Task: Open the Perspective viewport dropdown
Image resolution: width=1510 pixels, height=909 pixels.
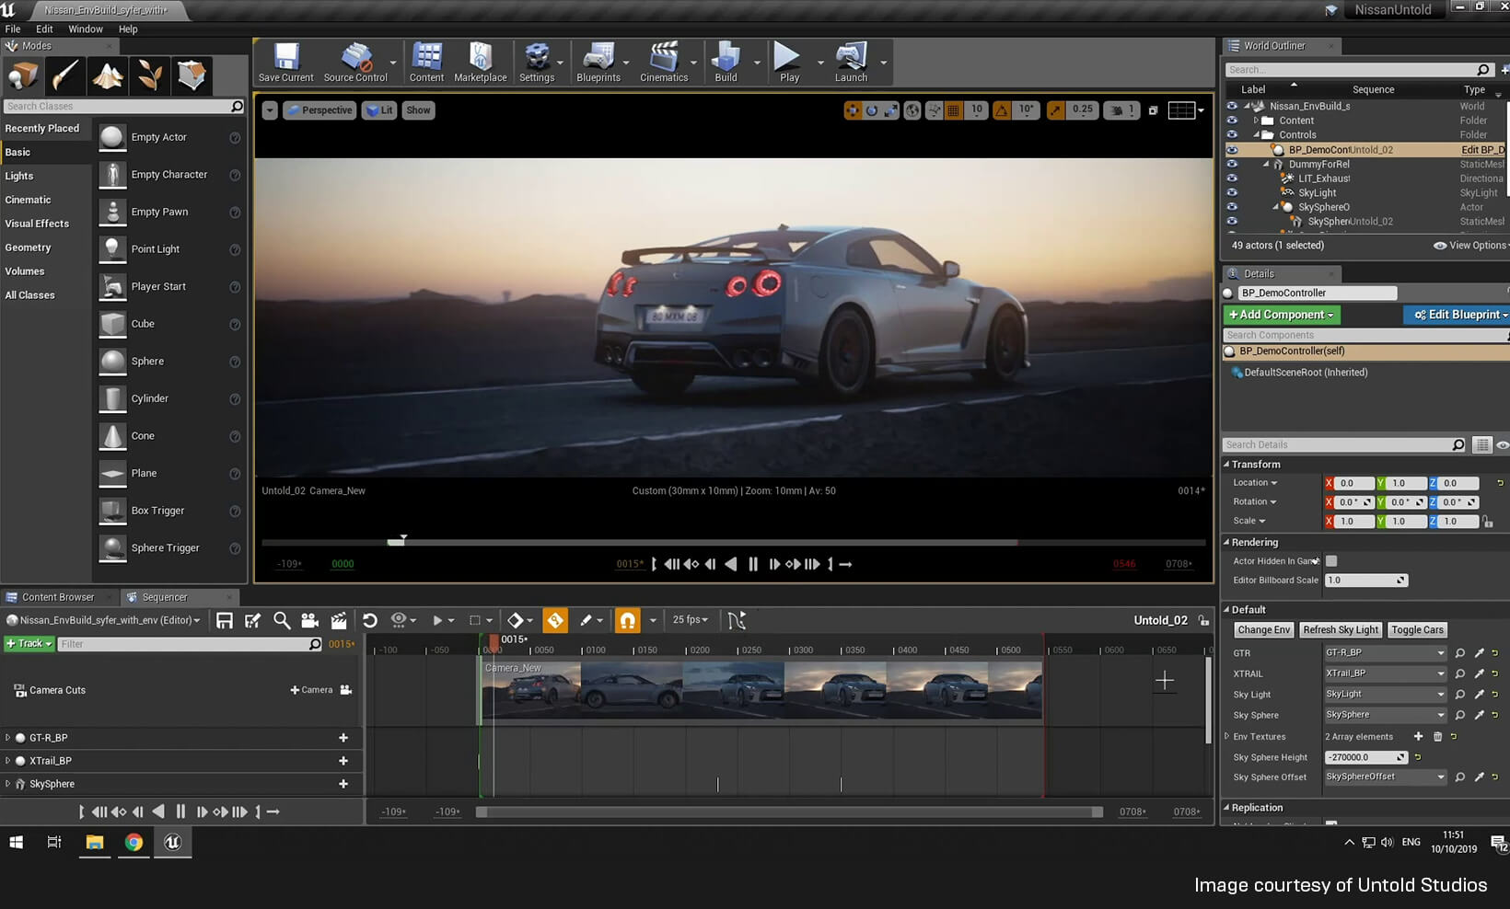Action: coord(319,109)
